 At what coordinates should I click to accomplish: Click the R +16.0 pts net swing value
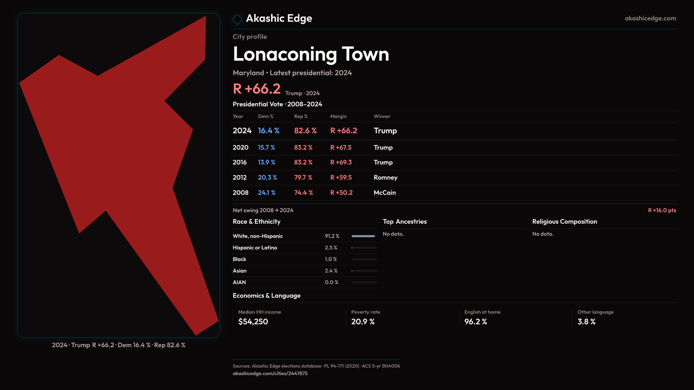coord(661,211)
